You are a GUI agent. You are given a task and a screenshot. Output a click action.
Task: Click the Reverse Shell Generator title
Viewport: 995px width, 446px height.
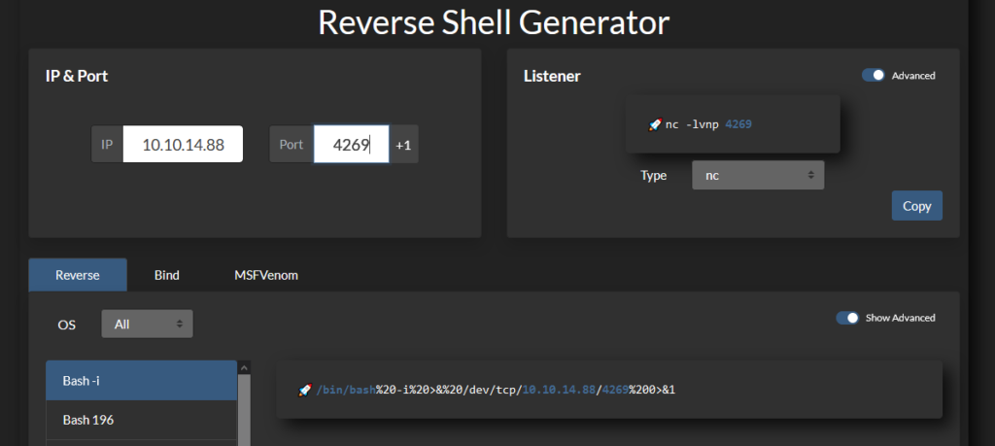494,22
